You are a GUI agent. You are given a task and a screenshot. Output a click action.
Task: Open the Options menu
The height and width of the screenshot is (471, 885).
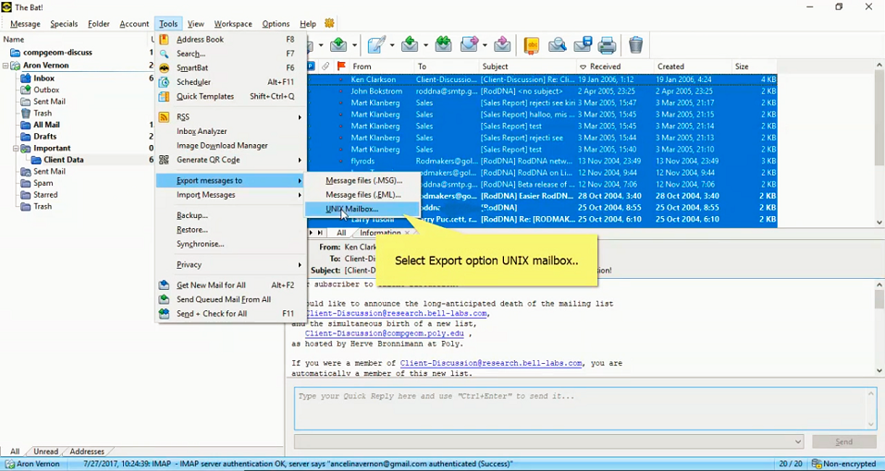pos(276,24)
